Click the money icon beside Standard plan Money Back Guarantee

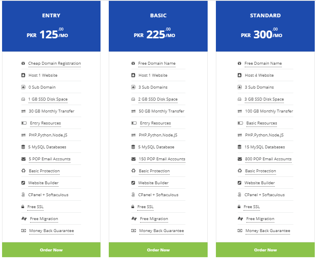pyautogui.click(x=240, y=230)
